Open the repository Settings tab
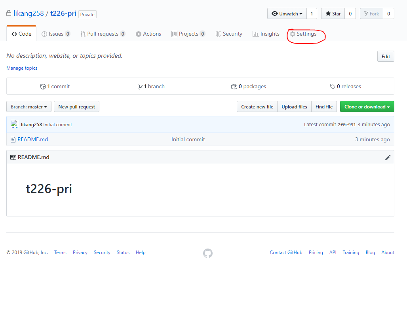Image resolution: width=407 pixels, height=317 pixels. [x=303, y=34]
